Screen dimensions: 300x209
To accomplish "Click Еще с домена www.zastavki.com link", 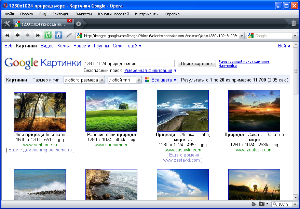I will [x=182, y=158].
